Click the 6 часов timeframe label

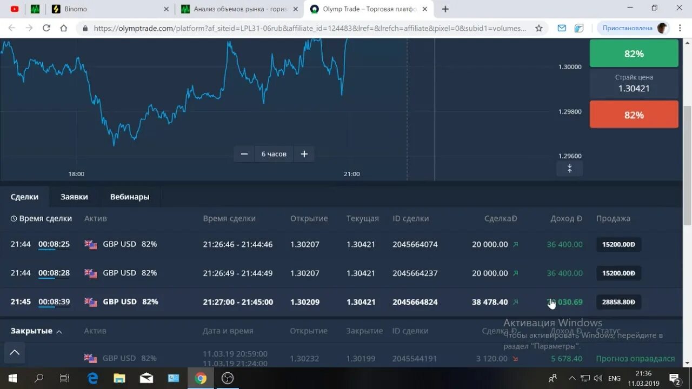tap(274, 154)
